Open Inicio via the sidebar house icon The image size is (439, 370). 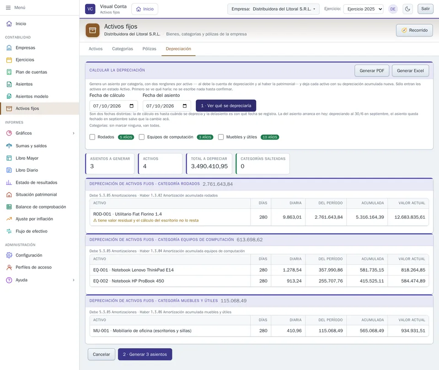click(9, 23)
